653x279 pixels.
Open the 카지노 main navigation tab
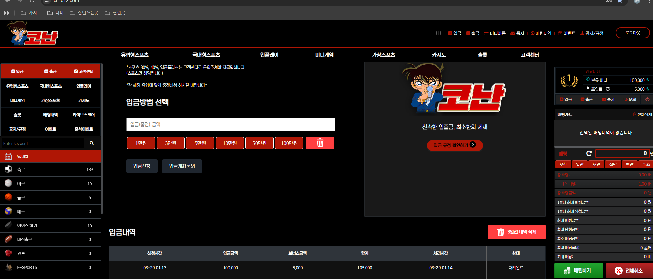439,55
